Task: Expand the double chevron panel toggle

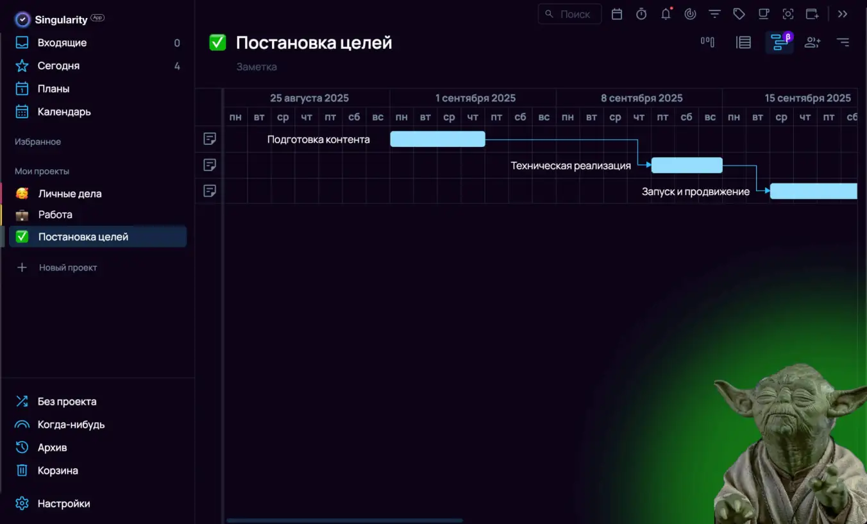Action: coord(843,14)
